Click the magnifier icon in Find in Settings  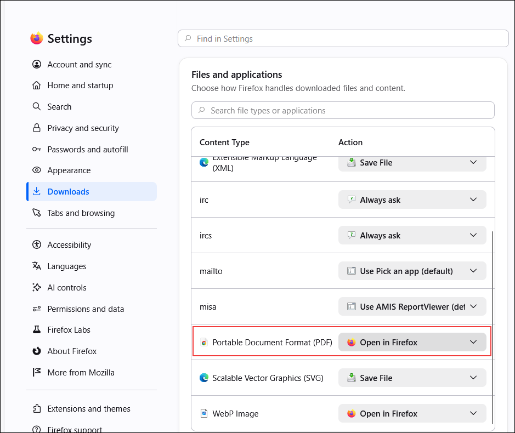coord(188,38)
